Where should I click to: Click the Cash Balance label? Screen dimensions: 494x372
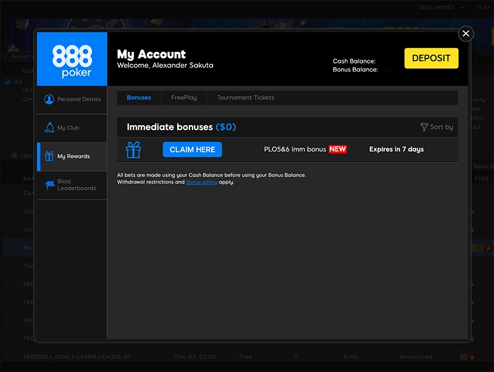pyautogui.click(x=354, y=61)
